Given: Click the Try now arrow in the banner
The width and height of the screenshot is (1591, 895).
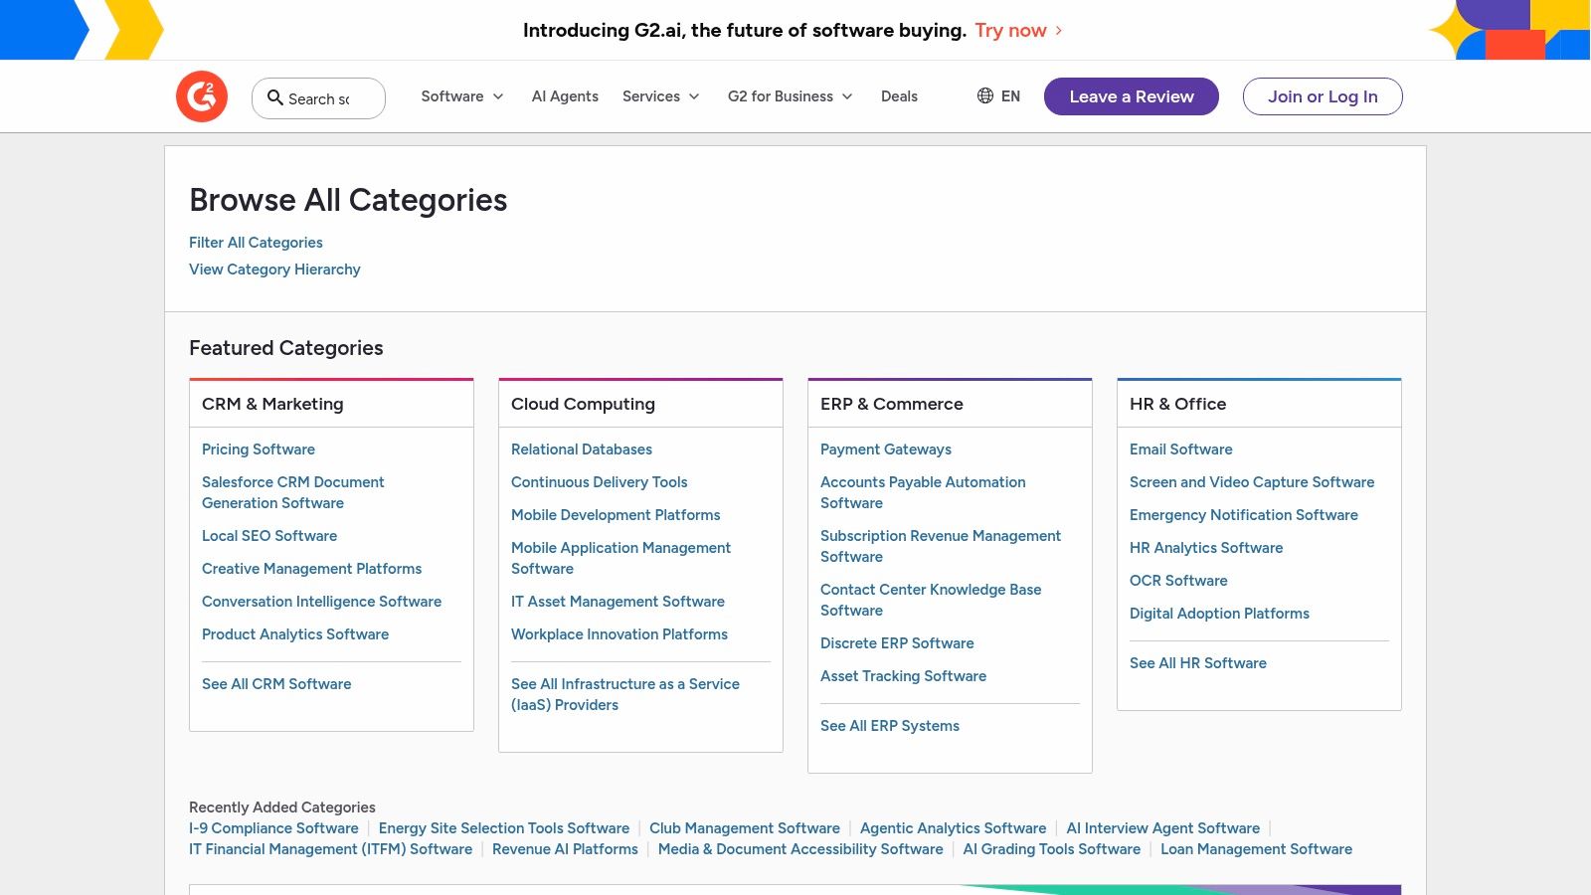Looking at the screenshot, I should pyautogui.click(x=1057, y=31).
